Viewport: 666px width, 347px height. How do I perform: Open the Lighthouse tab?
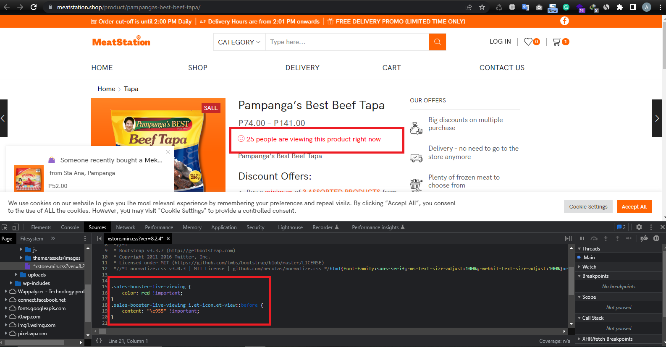point(290,227)
